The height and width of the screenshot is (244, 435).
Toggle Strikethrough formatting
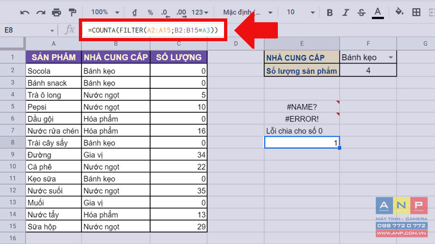pyautogui.click(x=361, y=12)
